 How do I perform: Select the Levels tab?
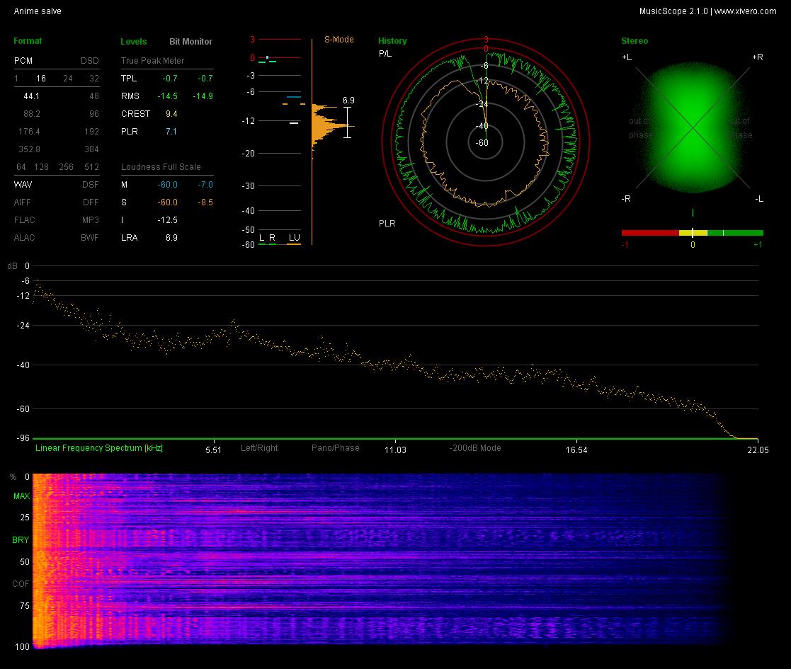pos(134,41)
